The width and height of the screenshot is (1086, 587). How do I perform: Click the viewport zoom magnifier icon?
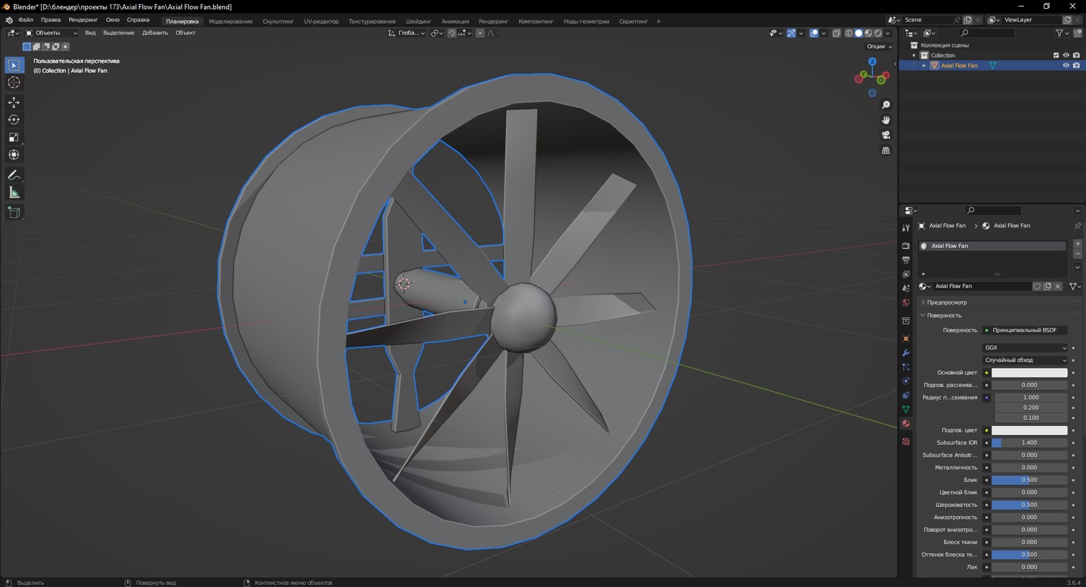point(886,105)
